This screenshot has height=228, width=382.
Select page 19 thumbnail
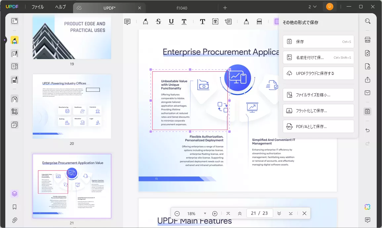[x=72, y=37]
